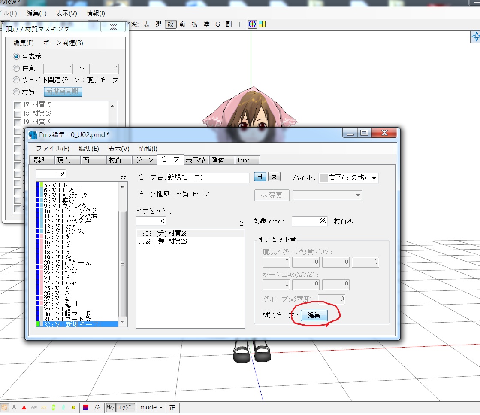Viewport: 480px width, 415px height.
Task: Click the bright green capsule icon in the bottom toolbar
Action: click(54, 407)
